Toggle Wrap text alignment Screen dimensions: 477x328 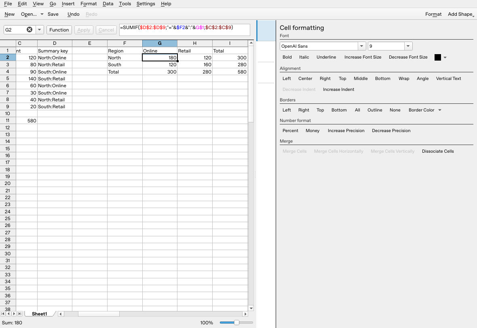[404, 78]
